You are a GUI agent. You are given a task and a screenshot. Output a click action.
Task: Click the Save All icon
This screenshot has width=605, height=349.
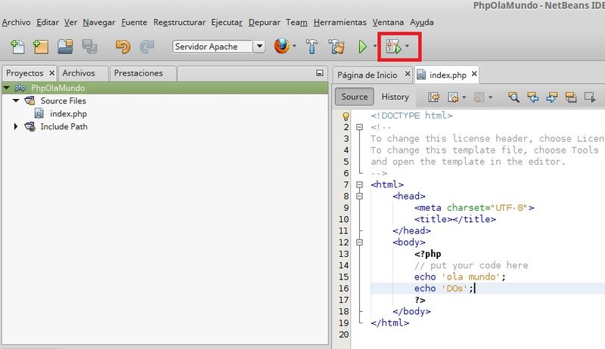pos(89,47)
